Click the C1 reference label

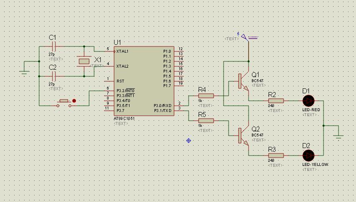(x=52, y=38)
